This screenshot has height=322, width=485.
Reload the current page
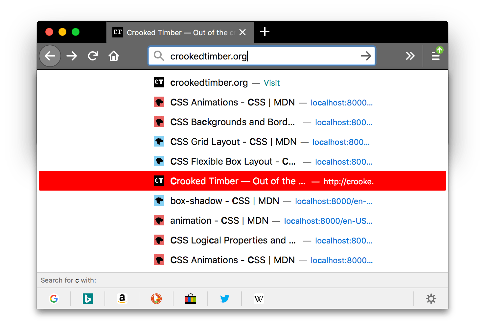tap(93, 56)
